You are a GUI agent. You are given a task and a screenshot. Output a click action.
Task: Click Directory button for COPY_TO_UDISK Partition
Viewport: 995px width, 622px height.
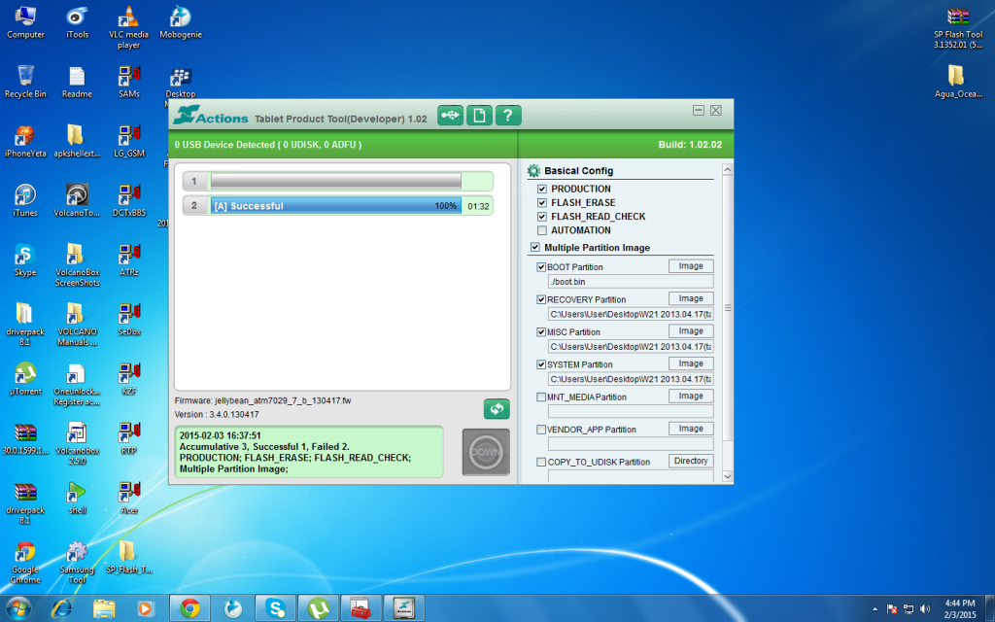(691, 461)
